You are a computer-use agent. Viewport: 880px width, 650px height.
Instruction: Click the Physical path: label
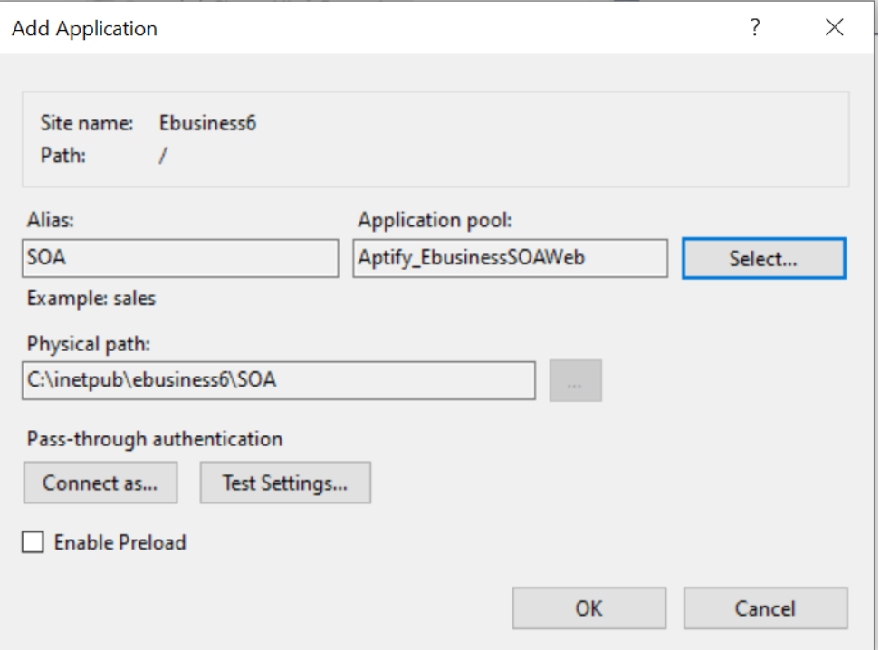(x=89, y=343)
